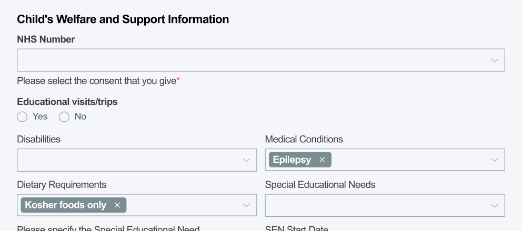Click the Dietary Requirements chevron arrow
This screenshot has width=522, height=231.
(x=246, y=205)
